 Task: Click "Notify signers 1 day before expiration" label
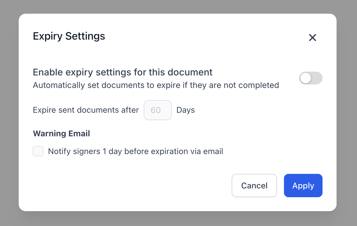click(136, 151)
